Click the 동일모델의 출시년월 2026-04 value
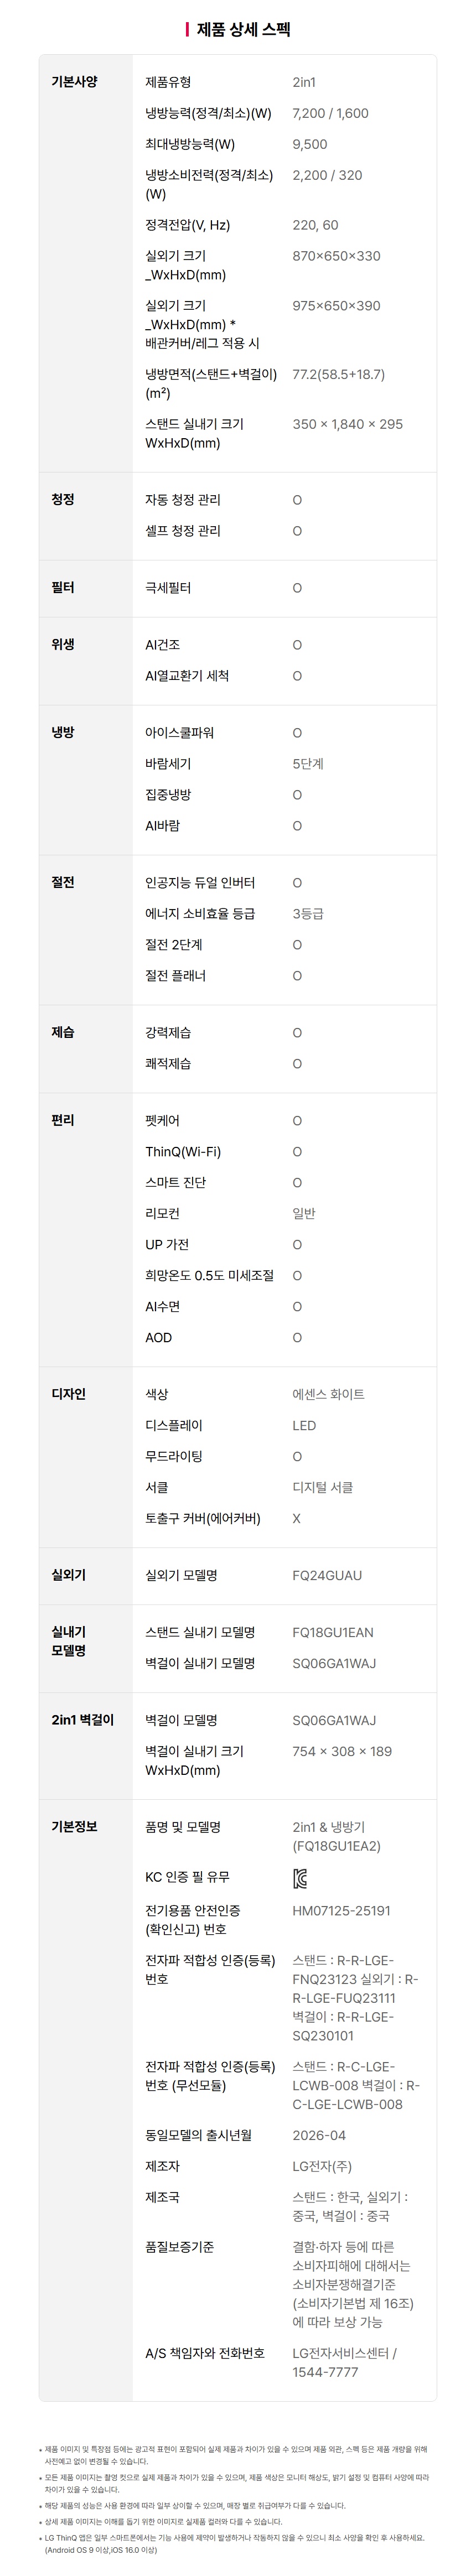This screenshot has width=476, height=2576. click(319, 2135)
